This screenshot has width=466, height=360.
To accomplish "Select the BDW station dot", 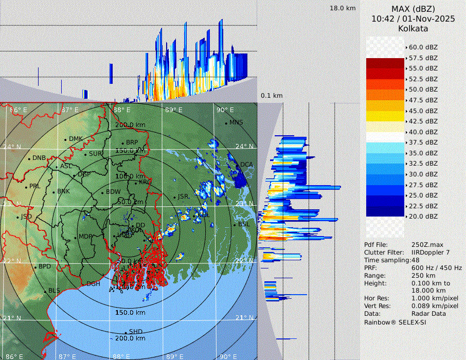I will [102, 192].
